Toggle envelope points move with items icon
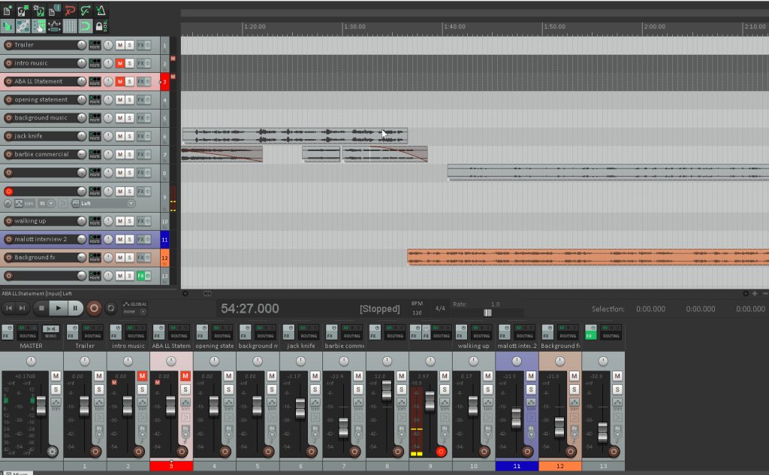Viewport: 769px width, 475px height. [x=54, y=26]
